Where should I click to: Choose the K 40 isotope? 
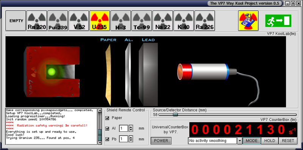click(x=184, y=21)
